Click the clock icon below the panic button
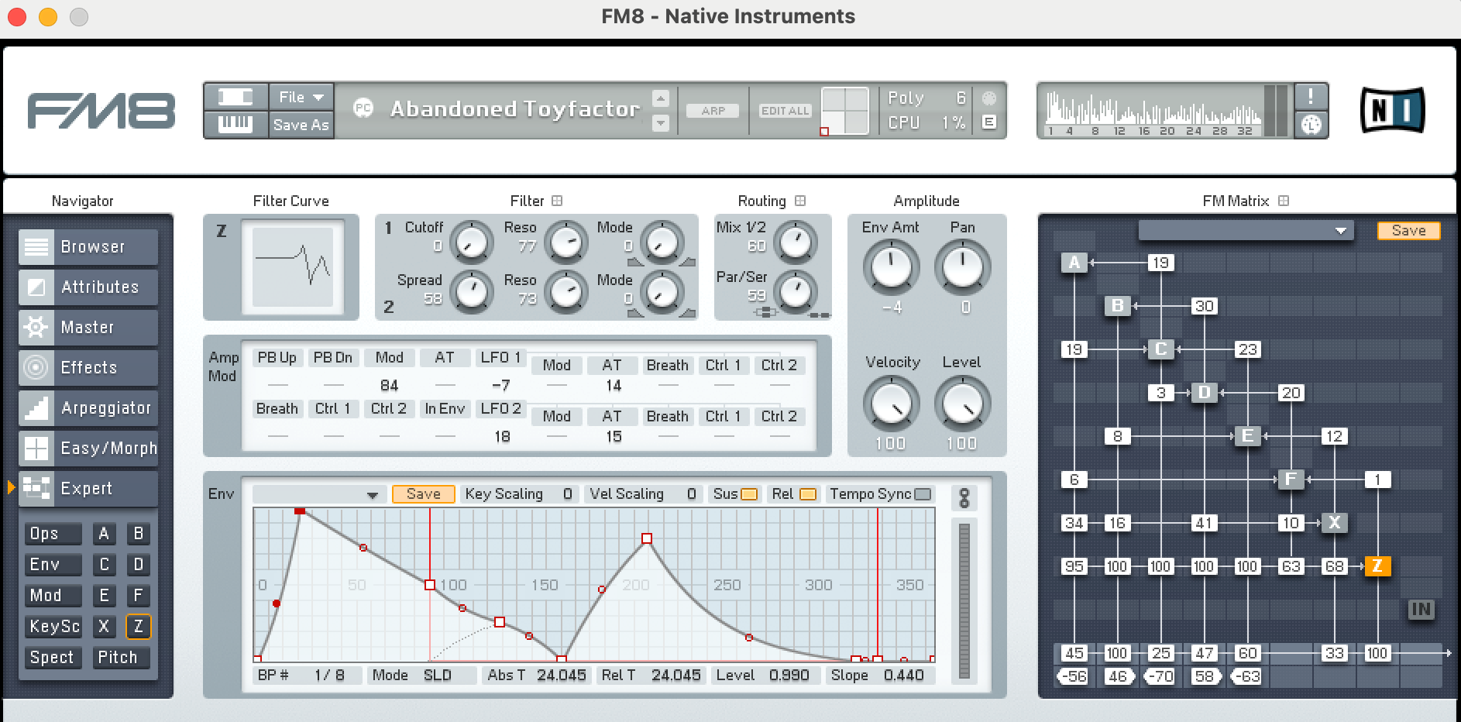1461x722 pixels. point(1311,125)
